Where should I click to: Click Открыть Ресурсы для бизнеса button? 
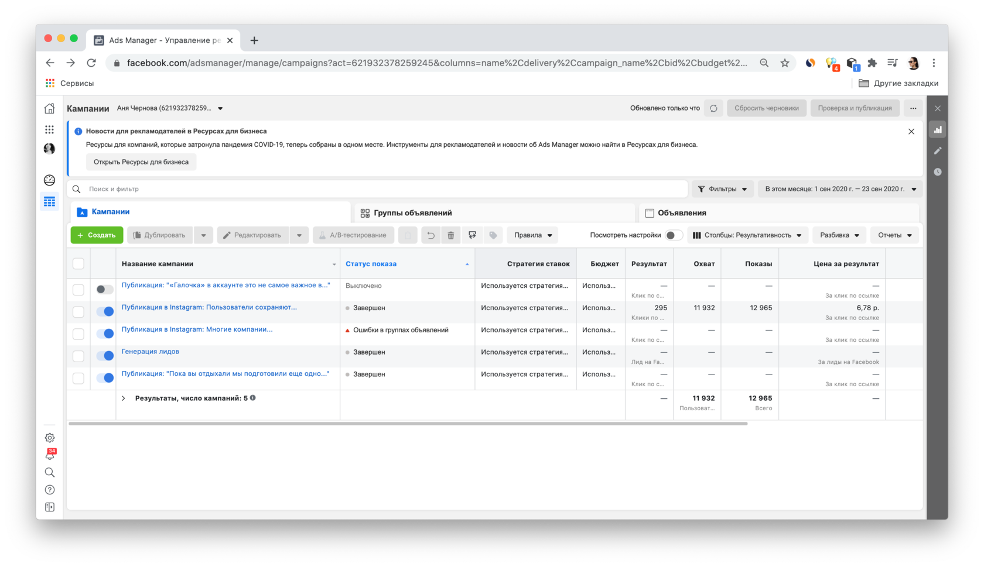pyautogui.click(x=141, y=162)
